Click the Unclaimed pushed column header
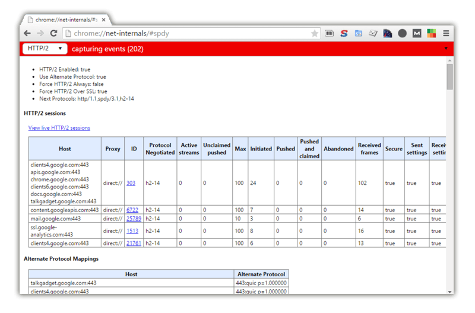The image size is (475, 313). (x=217, y=149)
